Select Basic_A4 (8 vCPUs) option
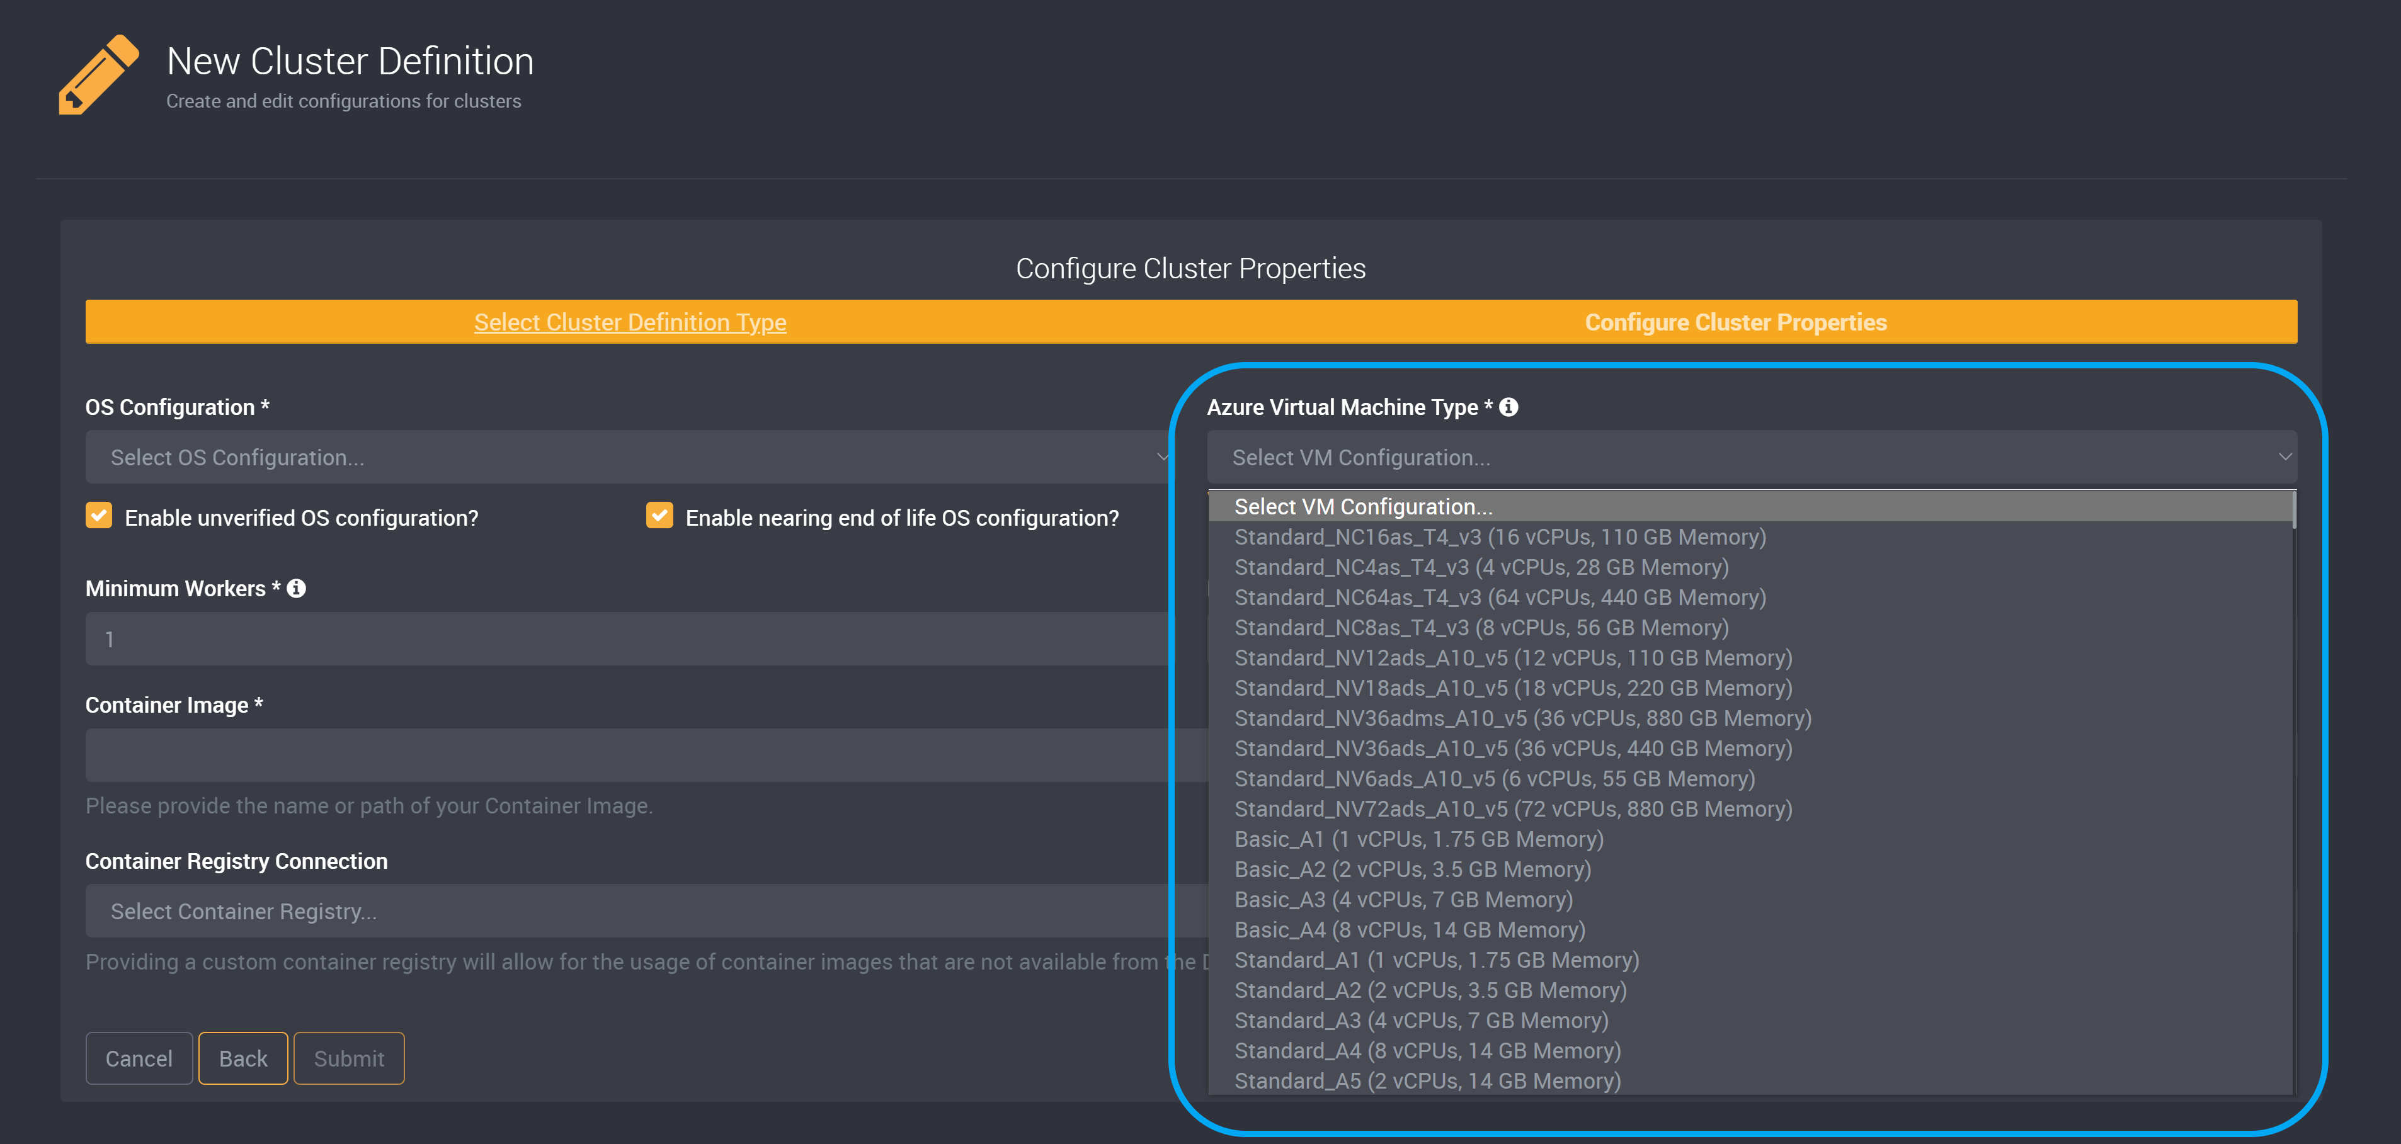Viewport: 2401px width, 1144px height. (x=1750, y=930)
